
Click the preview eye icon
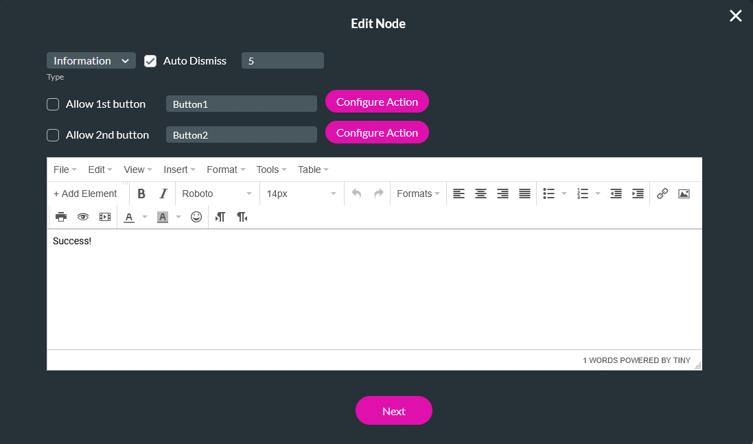click(83, 217)
